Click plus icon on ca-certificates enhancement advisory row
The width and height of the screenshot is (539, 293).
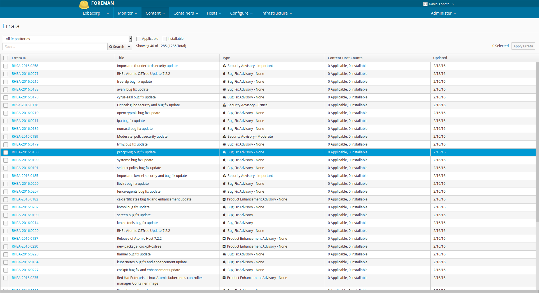224,199
